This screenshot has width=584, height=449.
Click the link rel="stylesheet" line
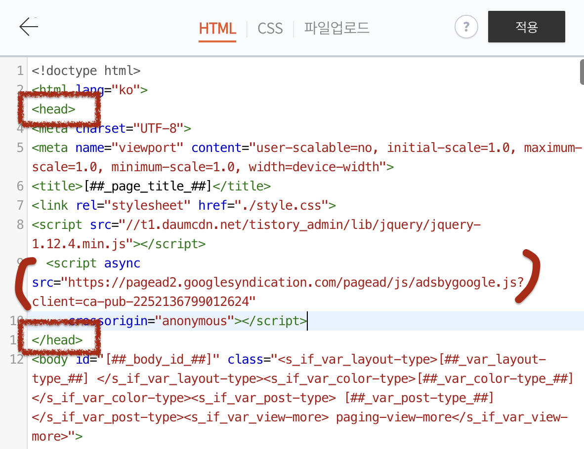point(184,205)
